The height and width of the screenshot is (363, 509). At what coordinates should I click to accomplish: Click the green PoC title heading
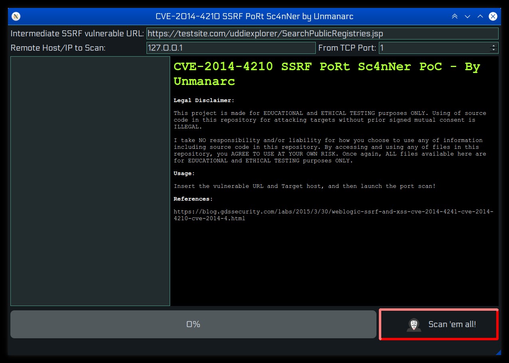pos(327,74)
